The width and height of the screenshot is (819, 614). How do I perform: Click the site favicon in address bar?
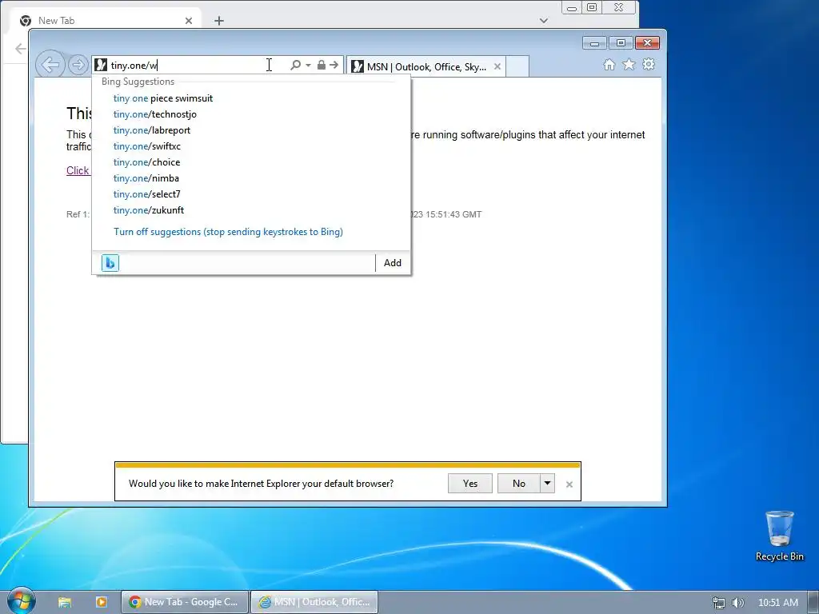101,66
